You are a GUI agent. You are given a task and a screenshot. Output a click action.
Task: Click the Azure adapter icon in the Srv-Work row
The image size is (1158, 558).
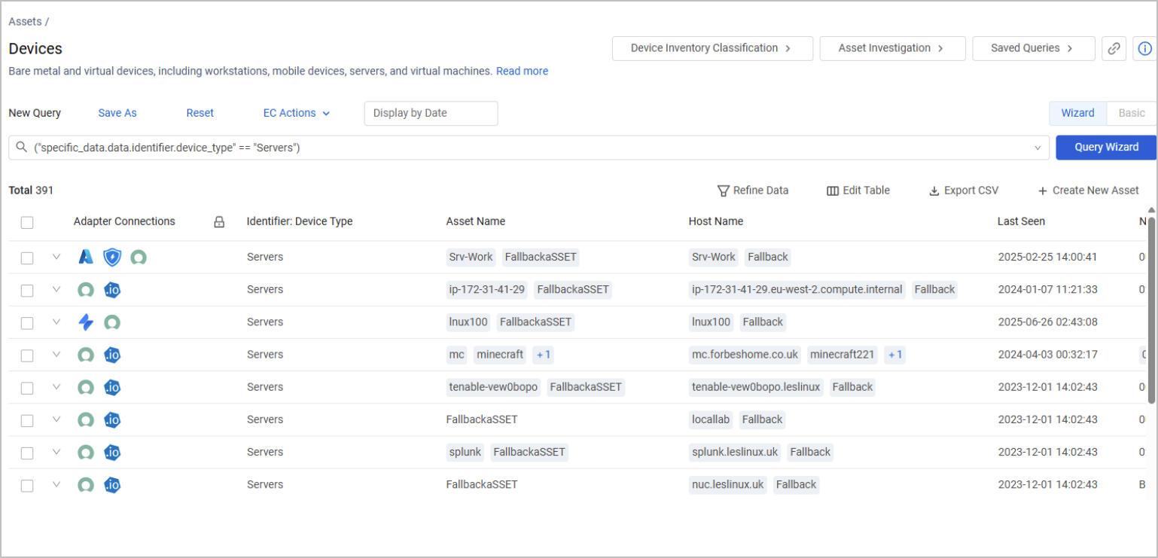tap(86, 257)
